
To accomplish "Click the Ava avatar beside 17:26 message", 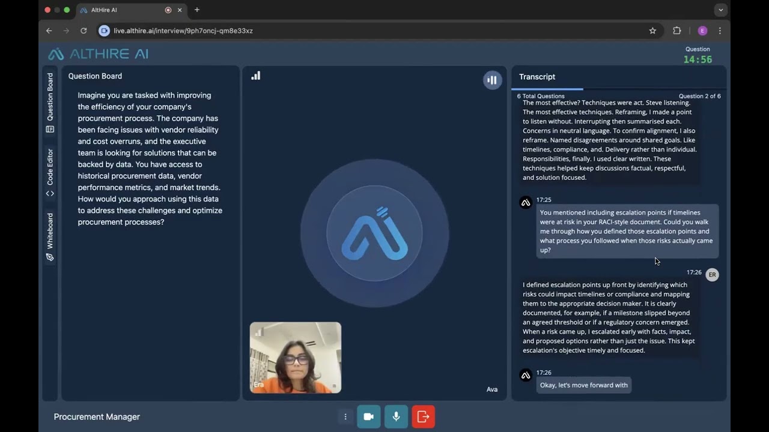I will pos(526,376).
